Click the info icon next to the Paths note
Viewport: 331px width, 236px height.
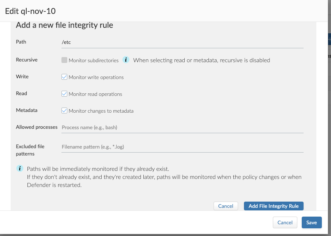20,169
